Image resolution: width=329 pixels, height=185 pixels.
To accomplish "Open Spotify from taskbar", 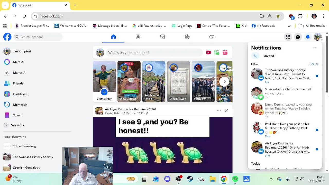I will pos(235,179).
